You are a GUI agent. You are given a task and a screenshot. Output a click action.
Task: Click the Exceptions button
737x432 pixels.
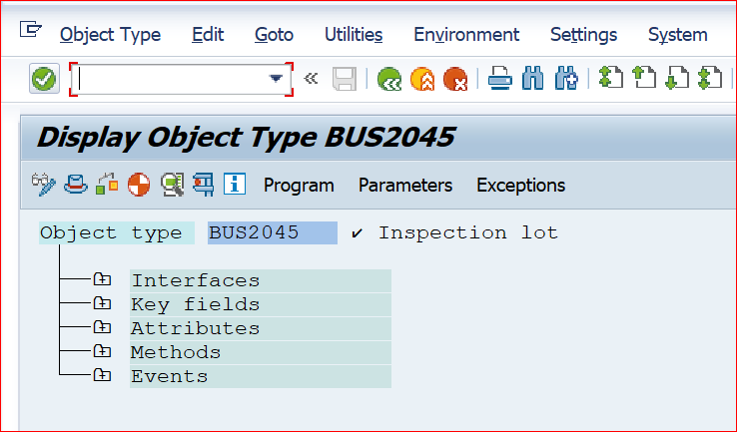coord(520,185)
